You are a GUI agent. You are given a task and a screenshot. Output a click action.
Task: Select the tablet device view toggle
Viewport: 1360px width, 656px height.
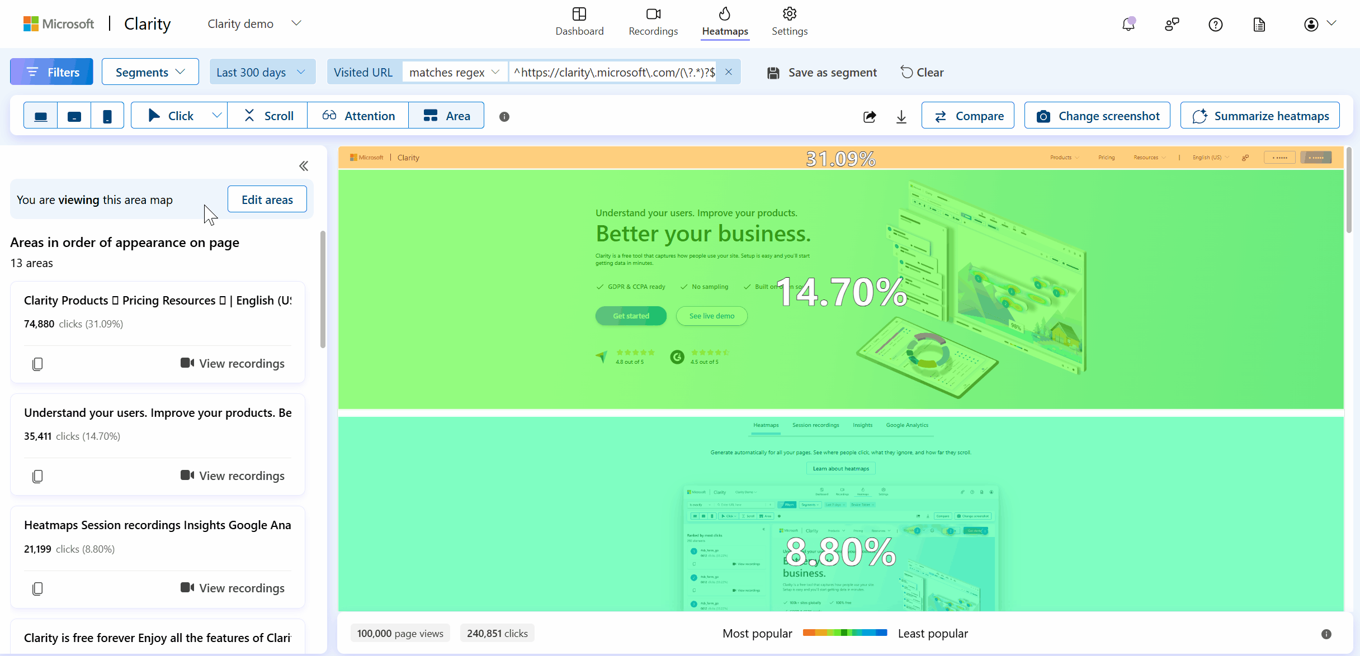pyautogui.click(x=74, y=115)
